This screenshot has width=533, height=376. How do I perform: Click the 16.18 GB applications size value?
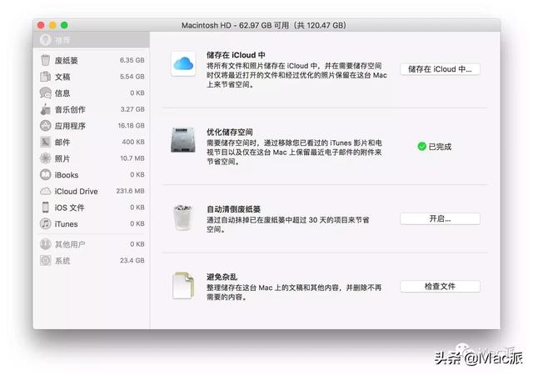(132, 126)
